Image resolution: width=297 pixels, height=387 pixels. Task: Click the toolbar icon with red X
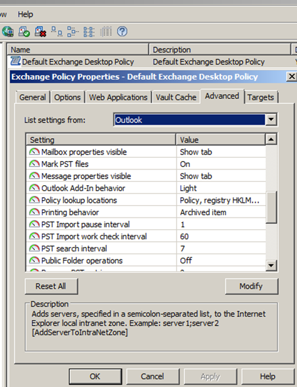point(40,32)
